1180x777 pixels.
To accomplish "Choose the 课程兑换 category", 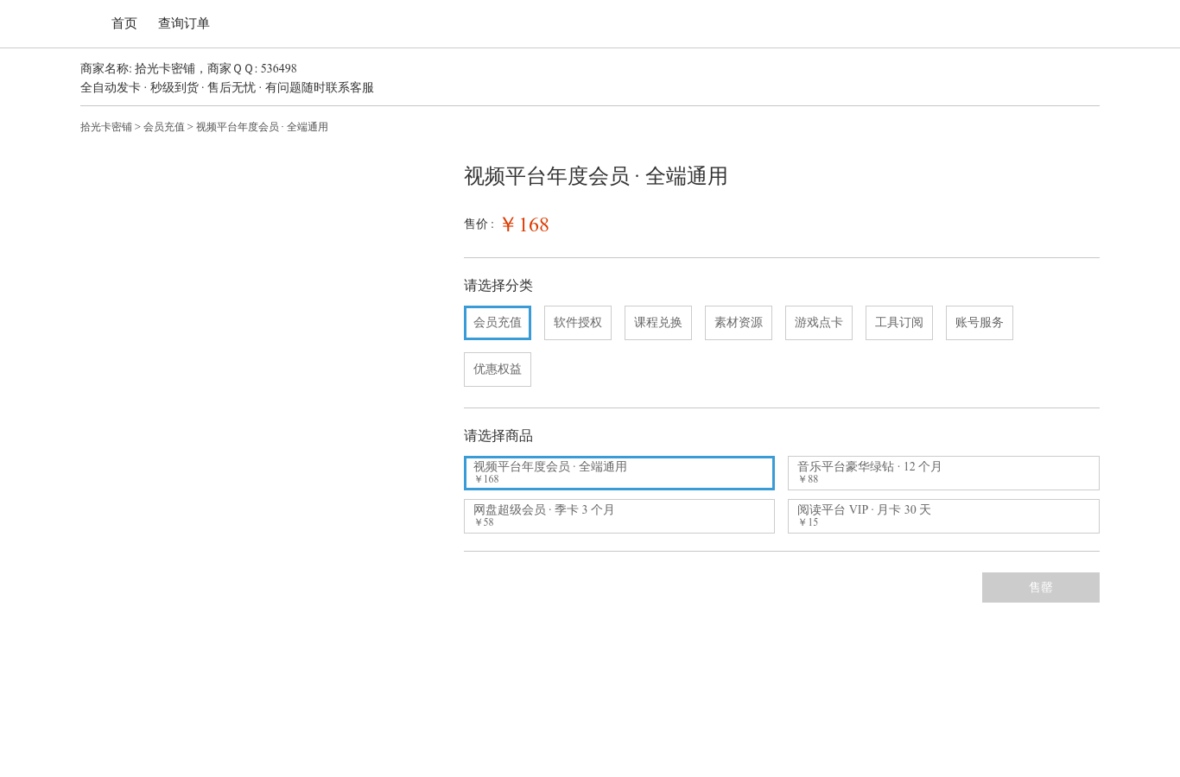I will (x=658, y=323).
